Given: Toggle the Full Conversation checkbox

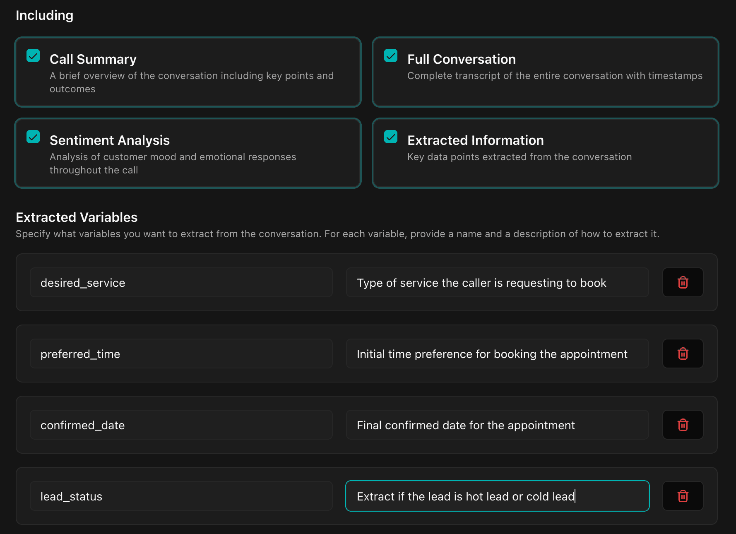Looking at the screenshot, I should pos(390,55).
